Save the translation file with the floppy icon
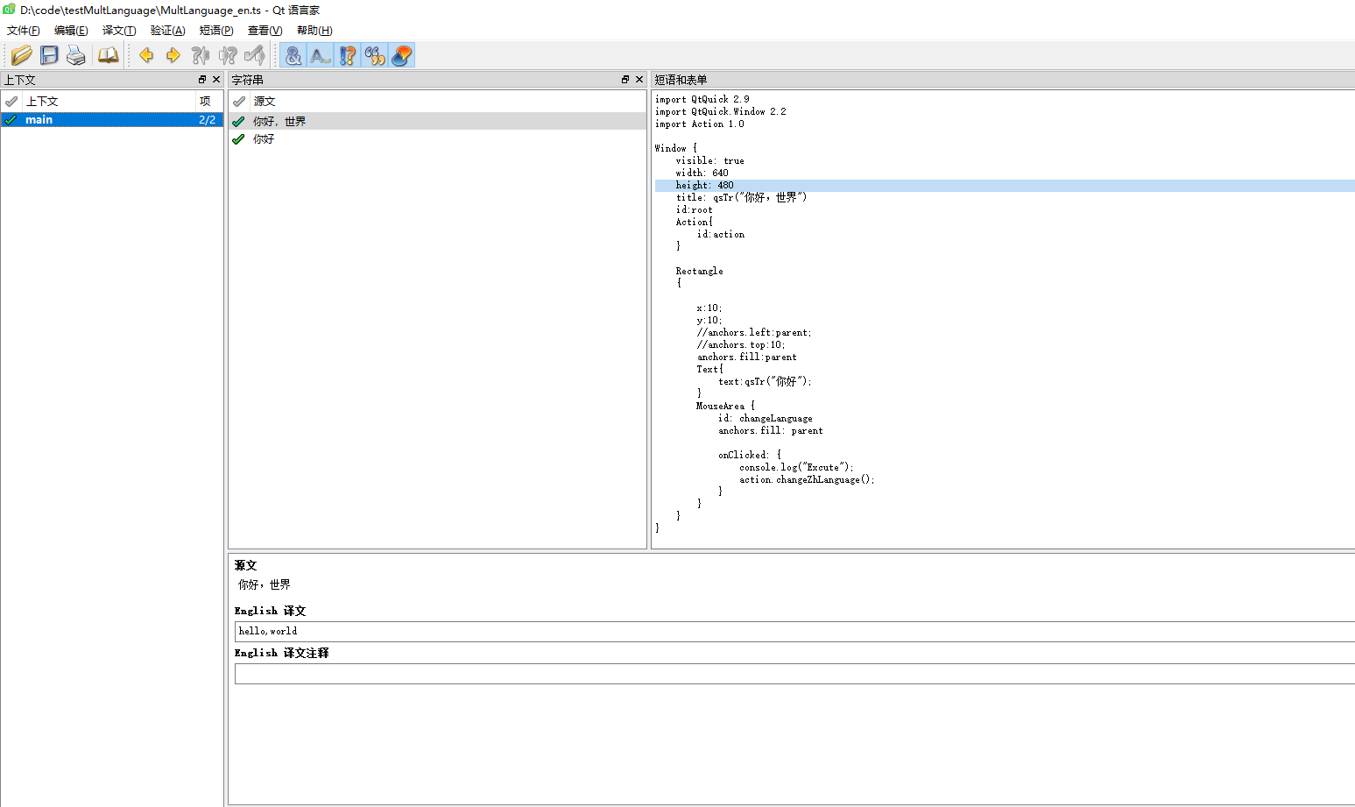This screenshot has width=1355, height=807. point(49,55)
